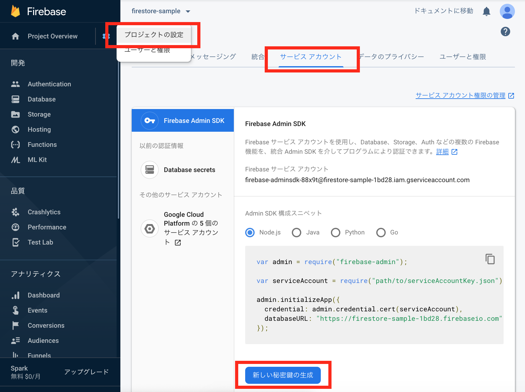Click the Storage folder icon
The image size is (525, 392).
[15, 114]
